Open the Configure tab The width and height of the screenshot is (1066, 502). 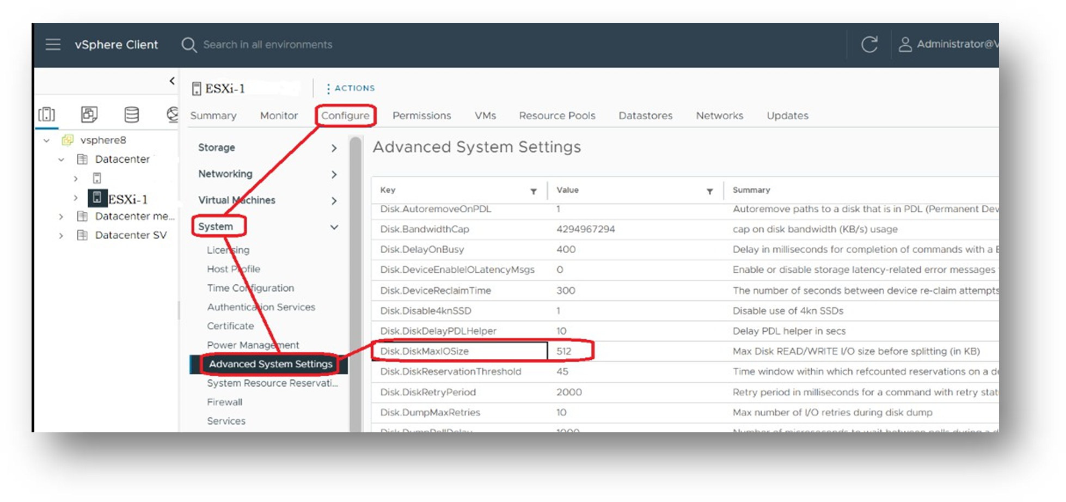[x=345, y=115]
